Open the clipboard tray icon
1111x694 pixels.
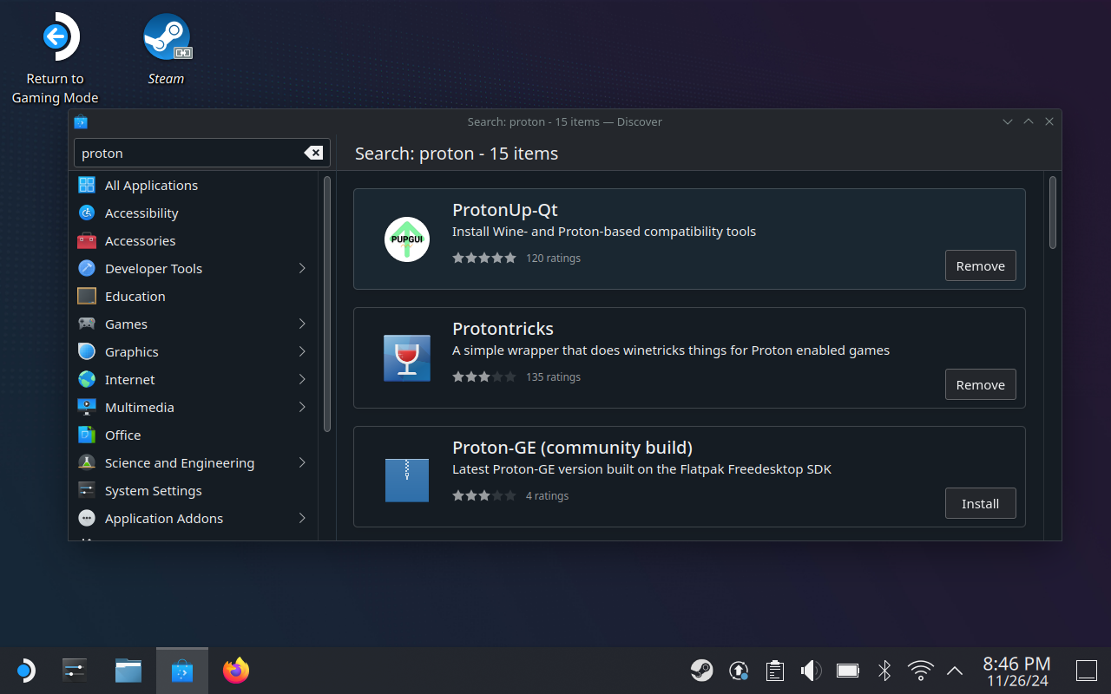click(775, 670)
